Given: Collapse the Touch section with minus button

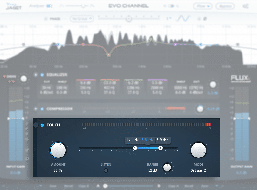Looking at the screenshot, I should (36, 125).
